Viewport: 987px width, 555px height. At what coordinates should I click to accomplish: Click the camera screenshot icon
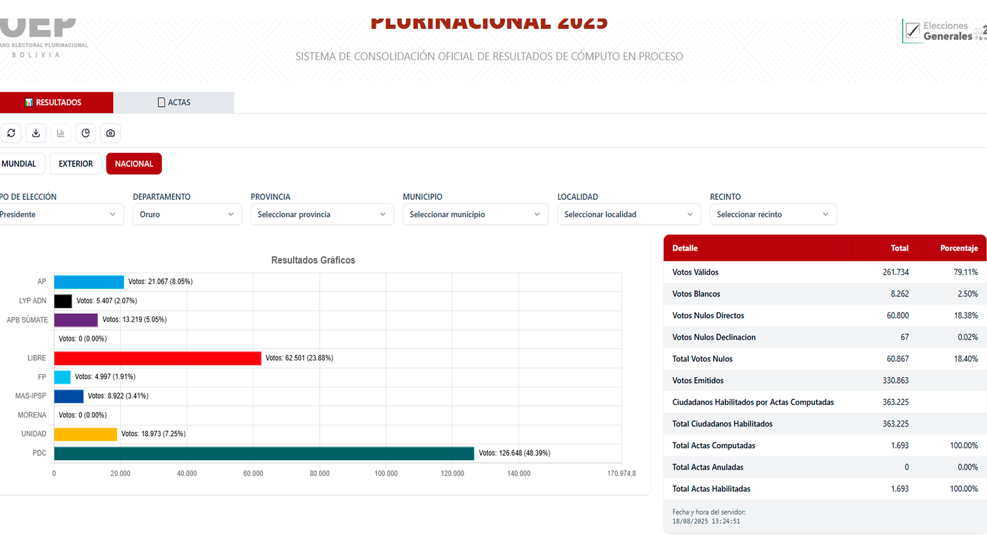point(111,133)
